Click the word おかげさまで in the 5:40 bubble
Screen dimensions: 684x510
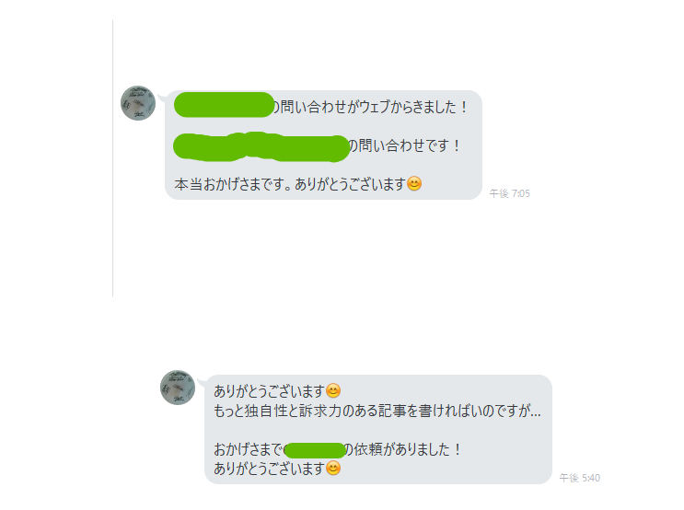click(249, 449)
